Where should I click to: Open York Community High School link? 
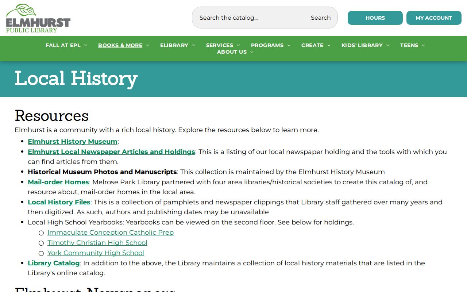(x=96, y=253)
